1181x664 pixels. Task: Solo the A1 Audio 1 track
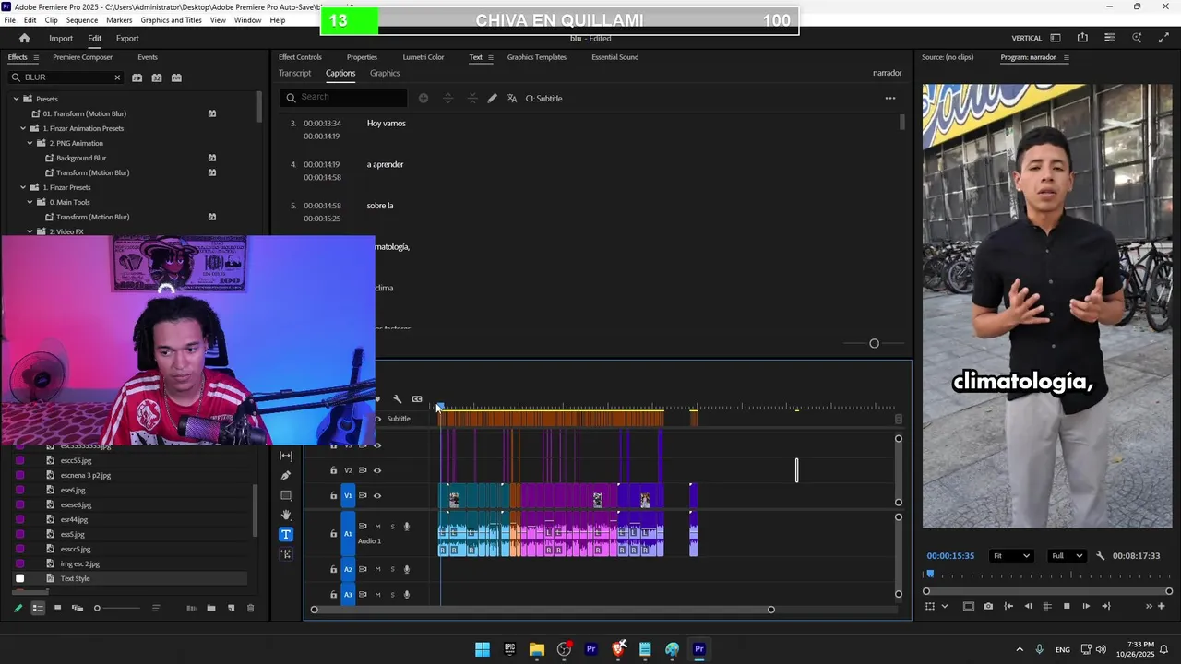pyautogui.click(x=392, y=527)
